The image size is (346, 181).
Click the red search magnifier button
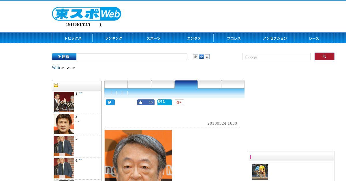(324, 57)
